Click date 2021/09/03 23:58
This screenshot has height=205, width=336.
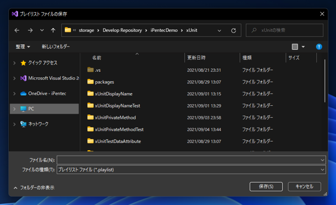204,118
